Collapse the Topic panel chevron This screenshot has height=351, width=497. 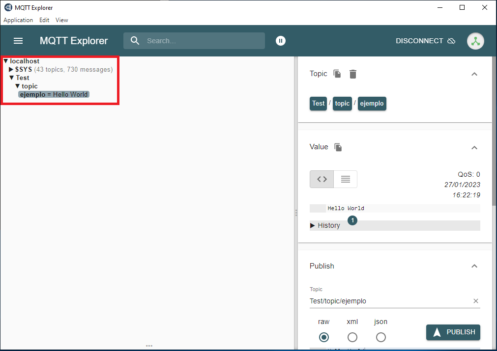pos(474,74)
